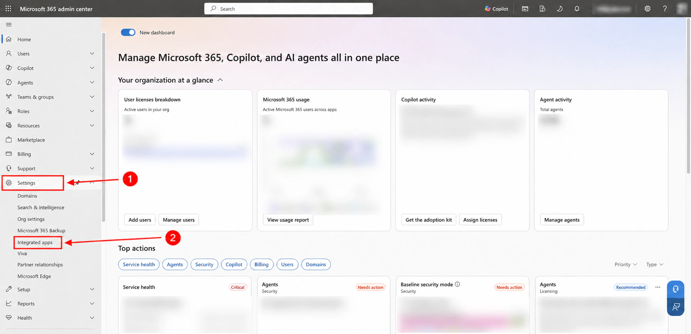
Task: Open the Type dropdown
Action: [655, 264]
